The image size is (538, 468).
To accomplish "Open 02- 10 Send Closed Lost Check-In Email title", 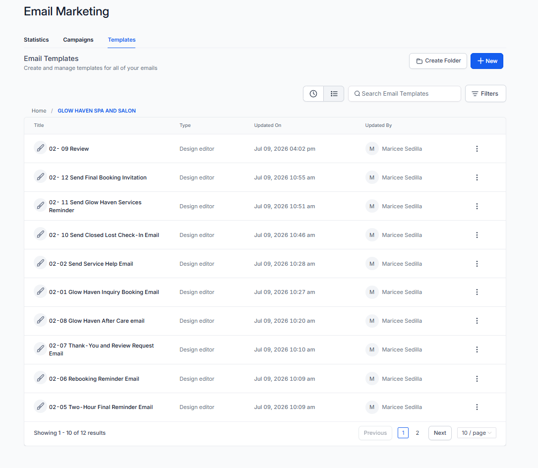I will pos(104,235).
